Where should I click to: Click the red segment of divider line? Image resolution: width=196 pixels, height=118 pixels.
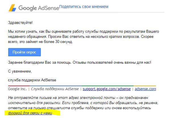(x=19, y=86)
